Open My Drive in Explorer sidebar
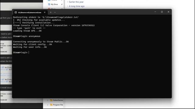 point(54,4)
